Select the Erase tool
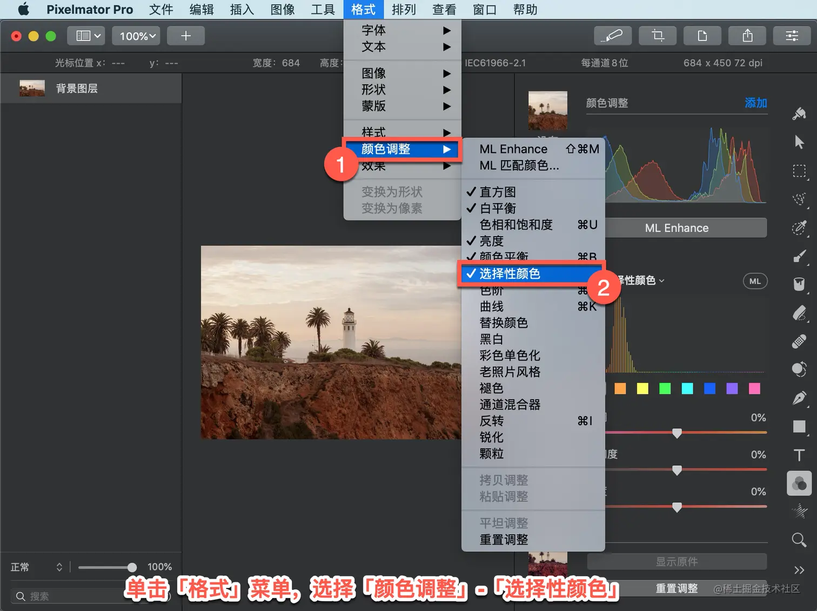Viewport: 817px width, 611px height. (799, 313)
